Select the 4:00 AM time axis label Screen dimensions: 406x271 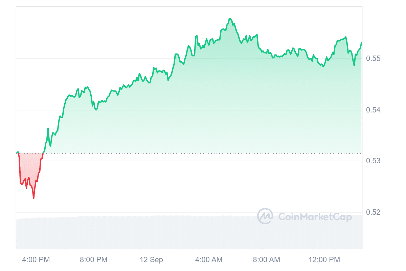(209, 260)
